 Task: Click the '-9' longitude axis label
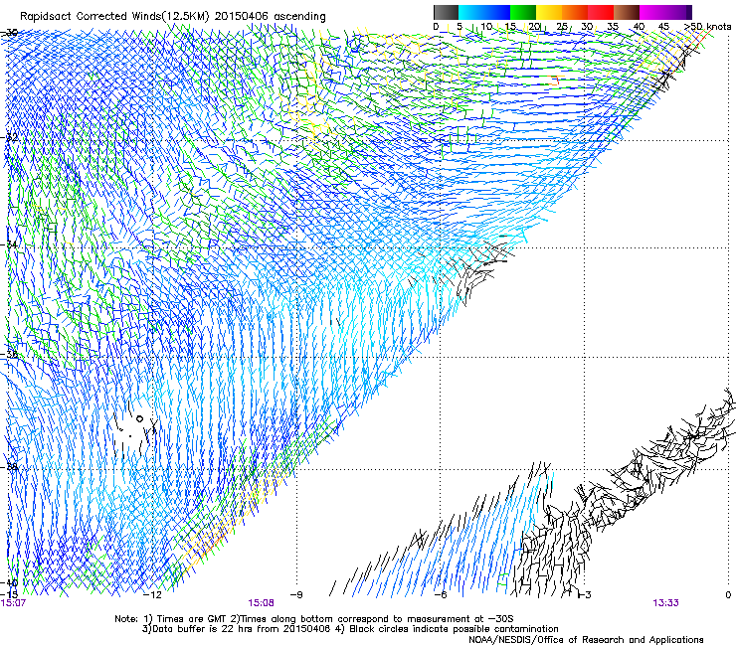[x=296, y=595]
